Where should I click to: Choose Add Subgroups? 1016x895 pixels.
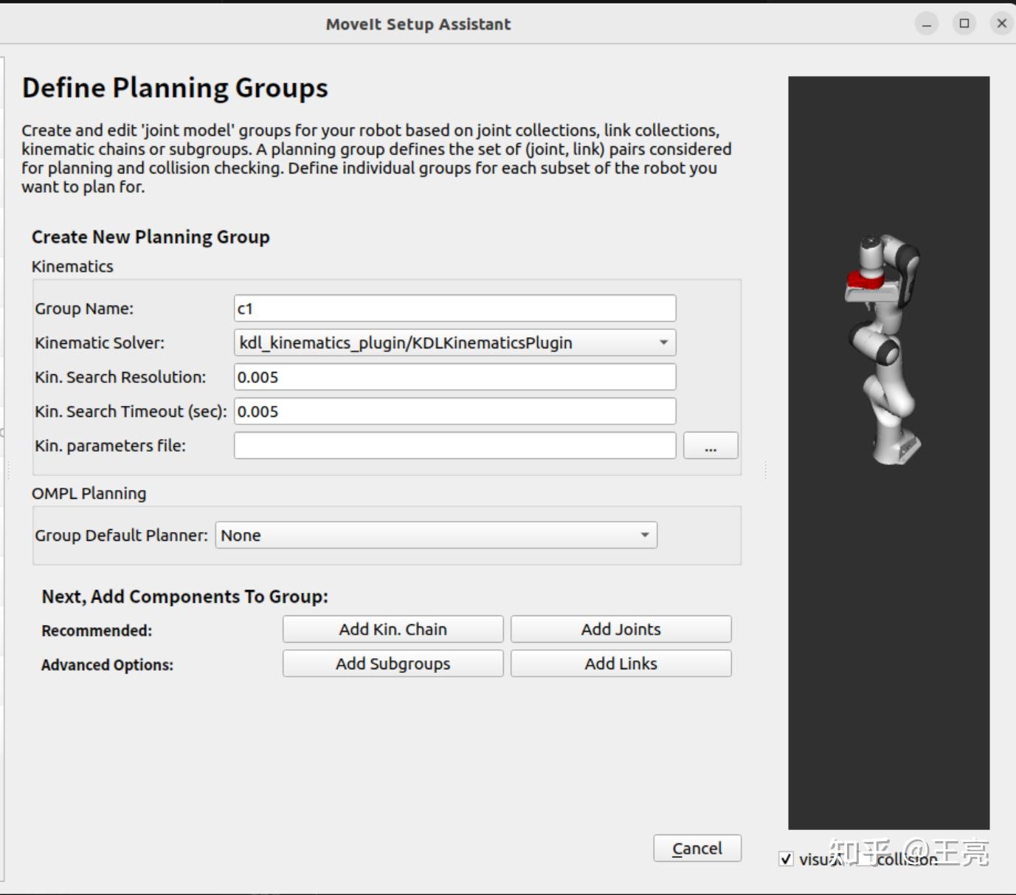click(393, 663)
